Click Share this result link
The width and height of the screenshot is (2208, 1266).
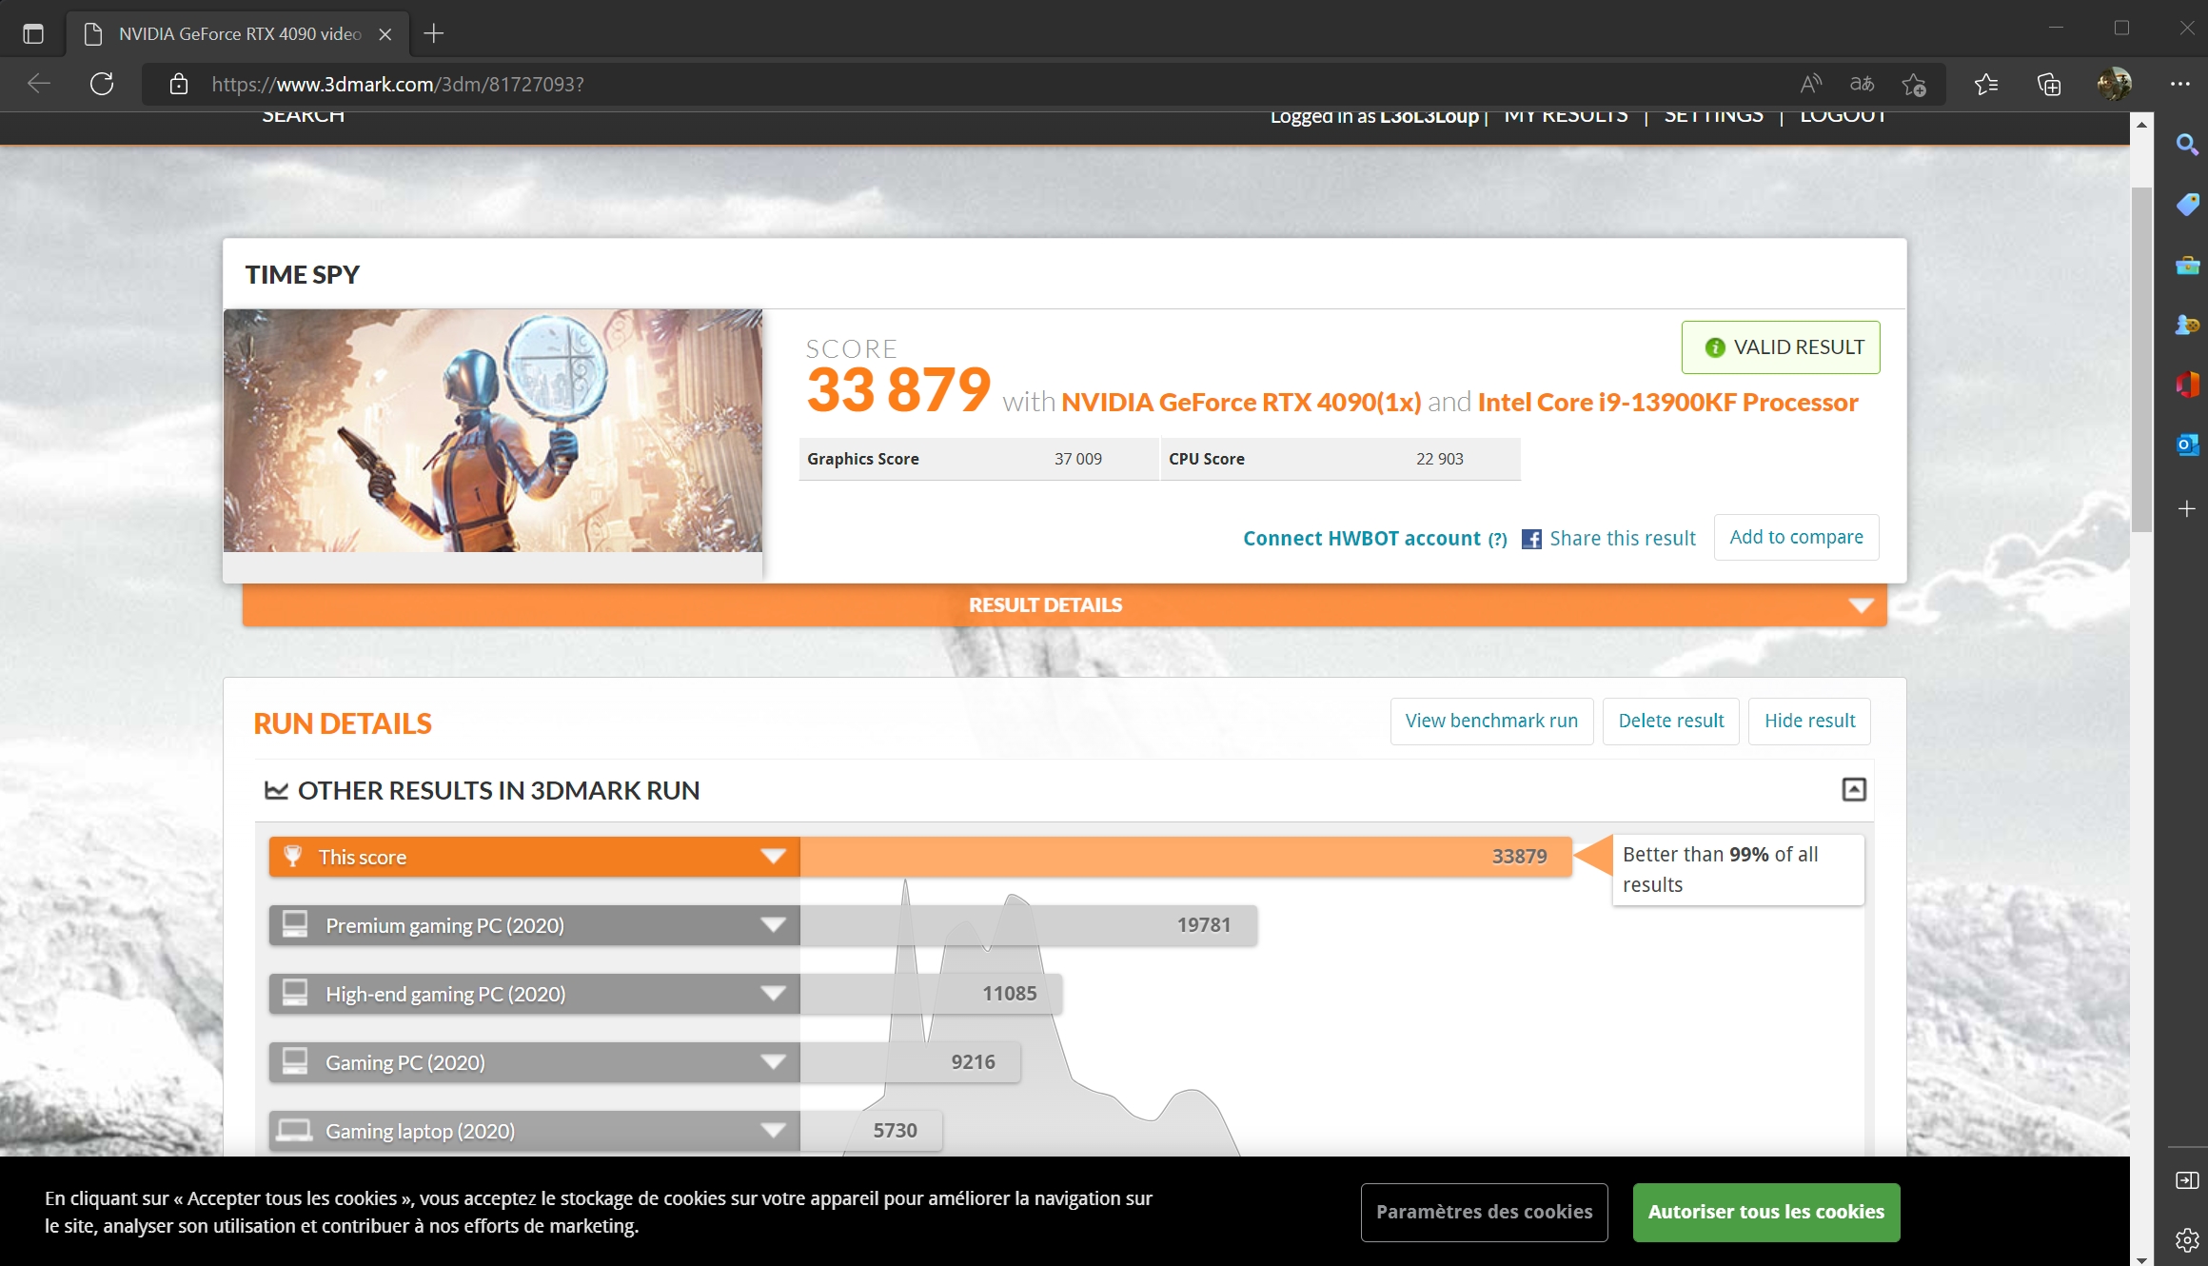click(x=1623, y=539)
